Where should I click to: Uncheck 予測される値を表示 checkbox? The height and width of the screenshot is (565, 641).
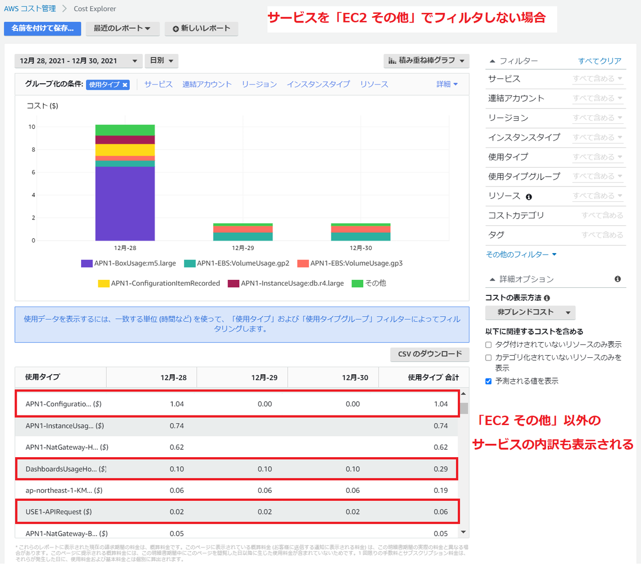tap(488, 381)
